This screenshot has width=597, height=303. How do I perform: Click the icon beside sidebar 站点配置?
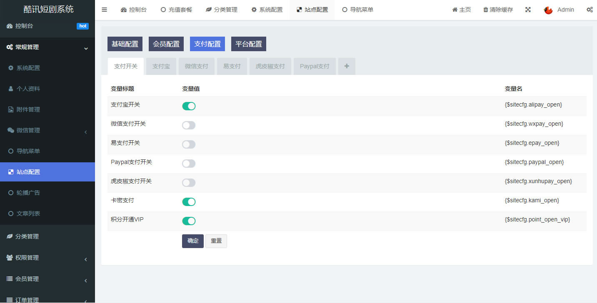(x=11, y=172)
